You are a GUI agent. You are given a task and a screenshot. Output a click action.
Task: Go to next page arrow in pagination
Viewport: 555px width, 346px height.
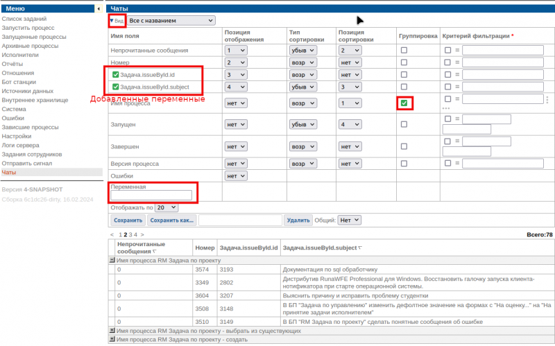(143, 235)
